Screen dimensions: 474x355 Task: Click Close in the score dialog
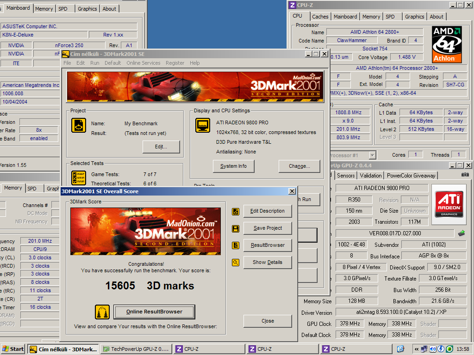(268, 321)
